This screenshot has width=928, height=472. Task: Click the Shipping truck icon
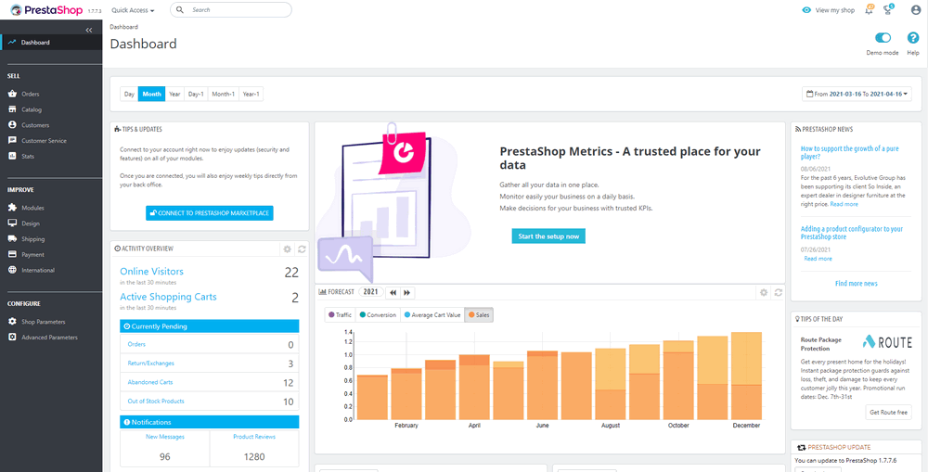click(12, 239)
